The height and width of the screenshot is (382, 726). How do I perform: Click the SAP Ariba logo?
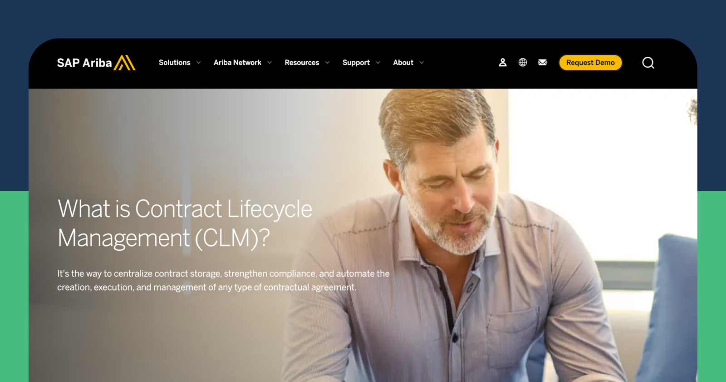96,63
